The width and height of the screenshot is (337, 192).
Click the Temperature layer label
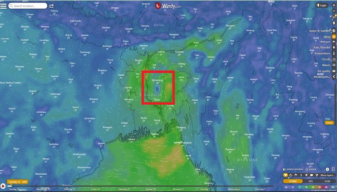click(322, 53)
